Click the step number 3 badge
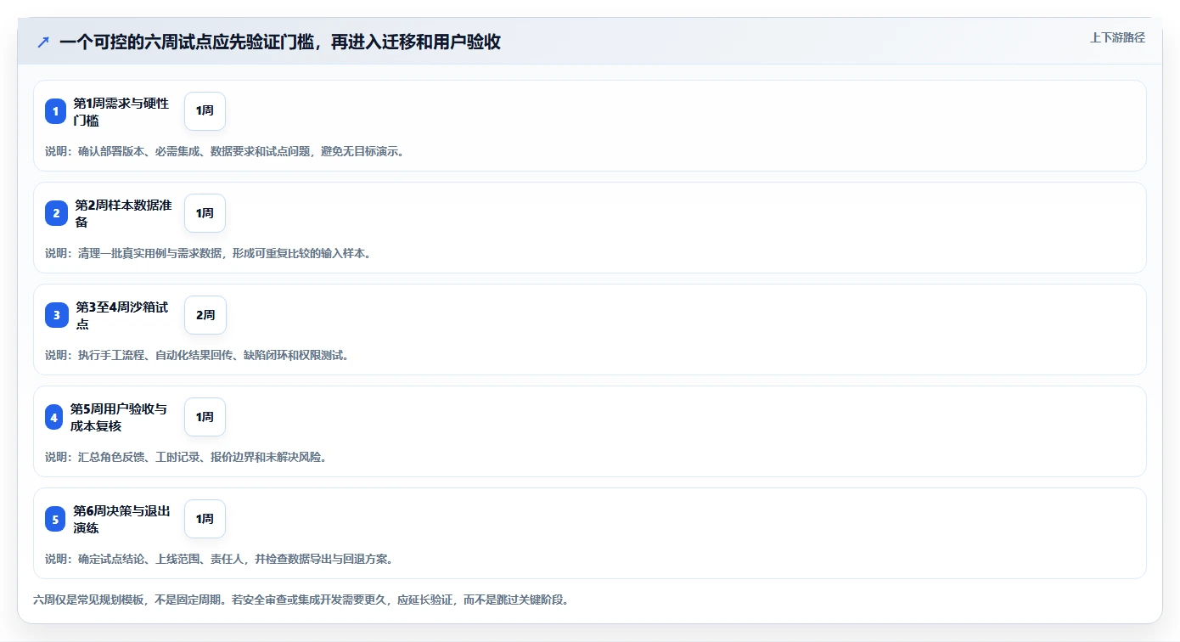 57,315
